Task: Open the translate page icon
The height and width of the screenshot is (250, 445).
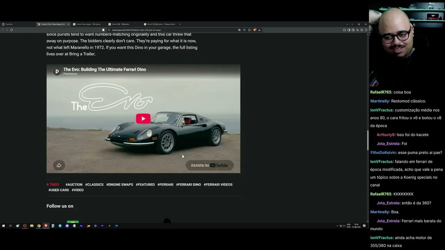Action: (x=240, y=30)
